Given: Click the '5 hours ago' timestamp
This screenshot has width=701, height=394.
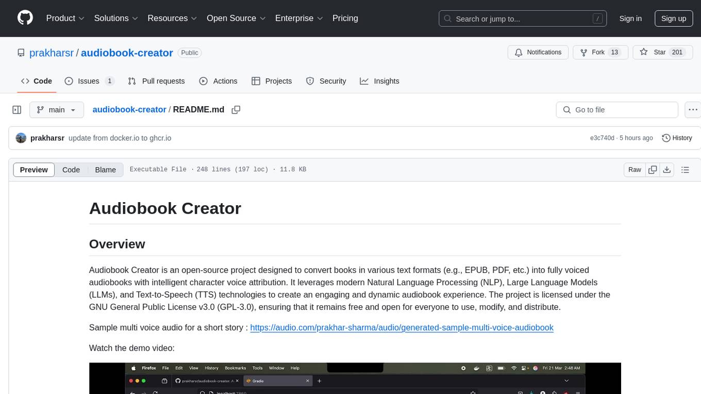Looking at the screenshot, I should click(x=637, y=138).
